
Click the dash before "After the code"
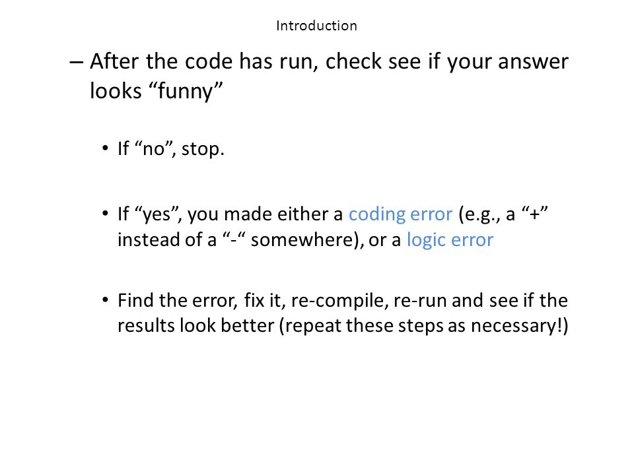77,62
